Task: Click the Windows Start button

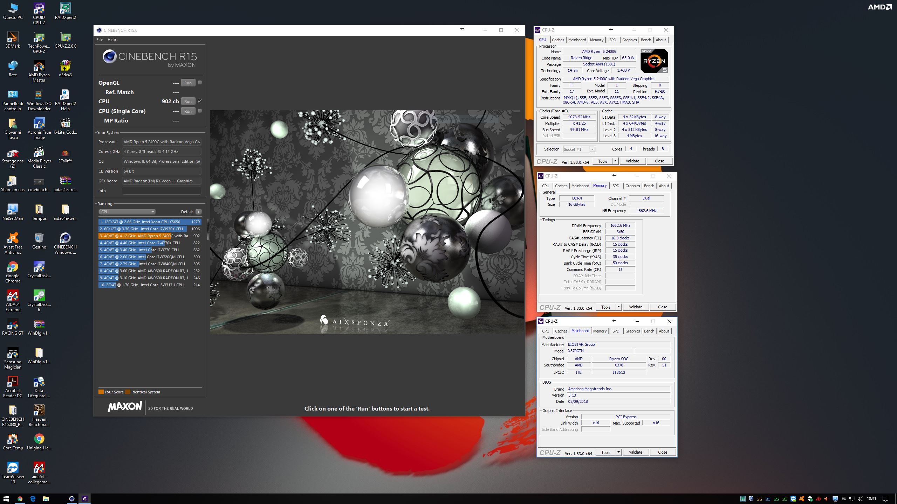Action: click(6, 498)
